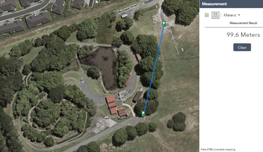Click the Measurement panel title bar
Viewport: 263px width, 152px height.
[231, 4]
